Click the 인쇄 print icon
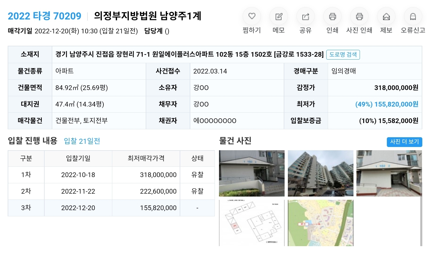Screen dimensions: 430x255 pos(332,16)
